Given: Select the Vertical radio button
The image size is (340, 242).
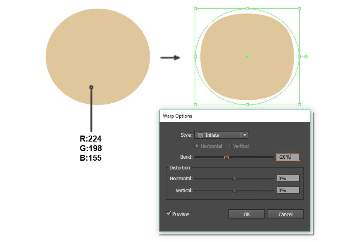Looking at the screenshot, I should 229,146.
